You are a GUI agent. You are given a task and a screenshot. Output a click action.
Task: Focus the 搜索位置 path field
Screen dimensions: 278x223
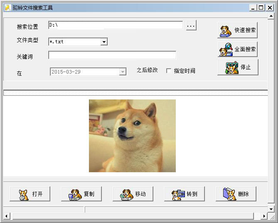pyautogui.click(x=116, y=25)
